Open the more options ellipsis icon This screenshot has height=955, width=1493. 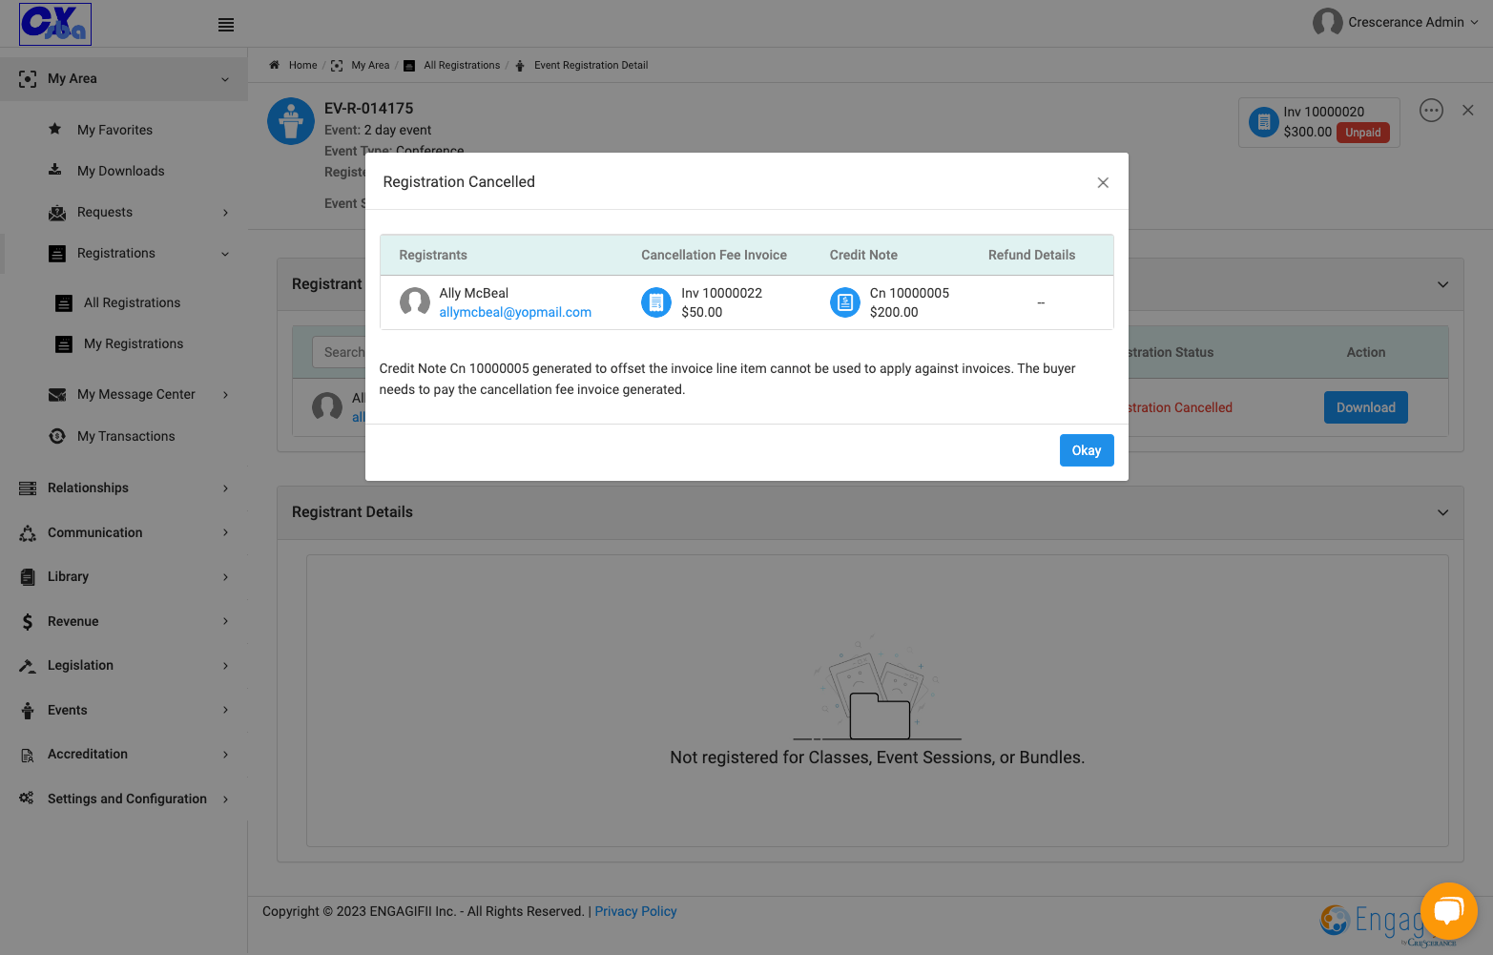1431,111
